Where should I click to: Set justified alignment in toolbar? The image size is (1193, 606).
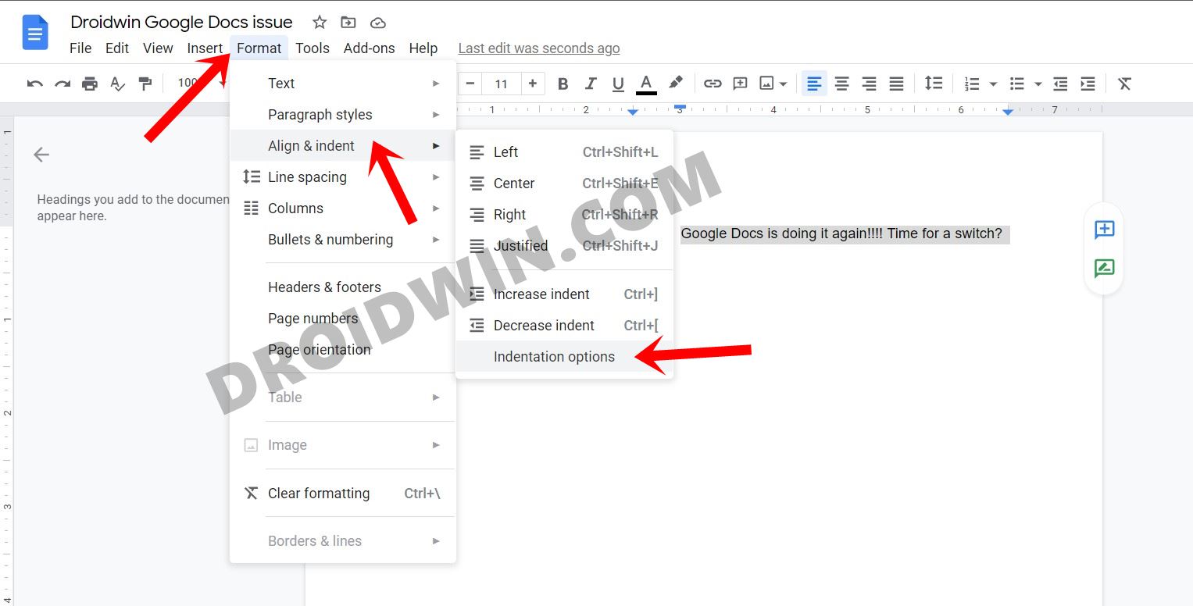(896, 84)
